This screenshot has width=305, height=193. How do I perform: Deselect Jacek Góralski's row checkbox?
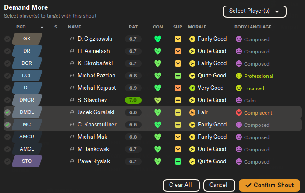7,112
